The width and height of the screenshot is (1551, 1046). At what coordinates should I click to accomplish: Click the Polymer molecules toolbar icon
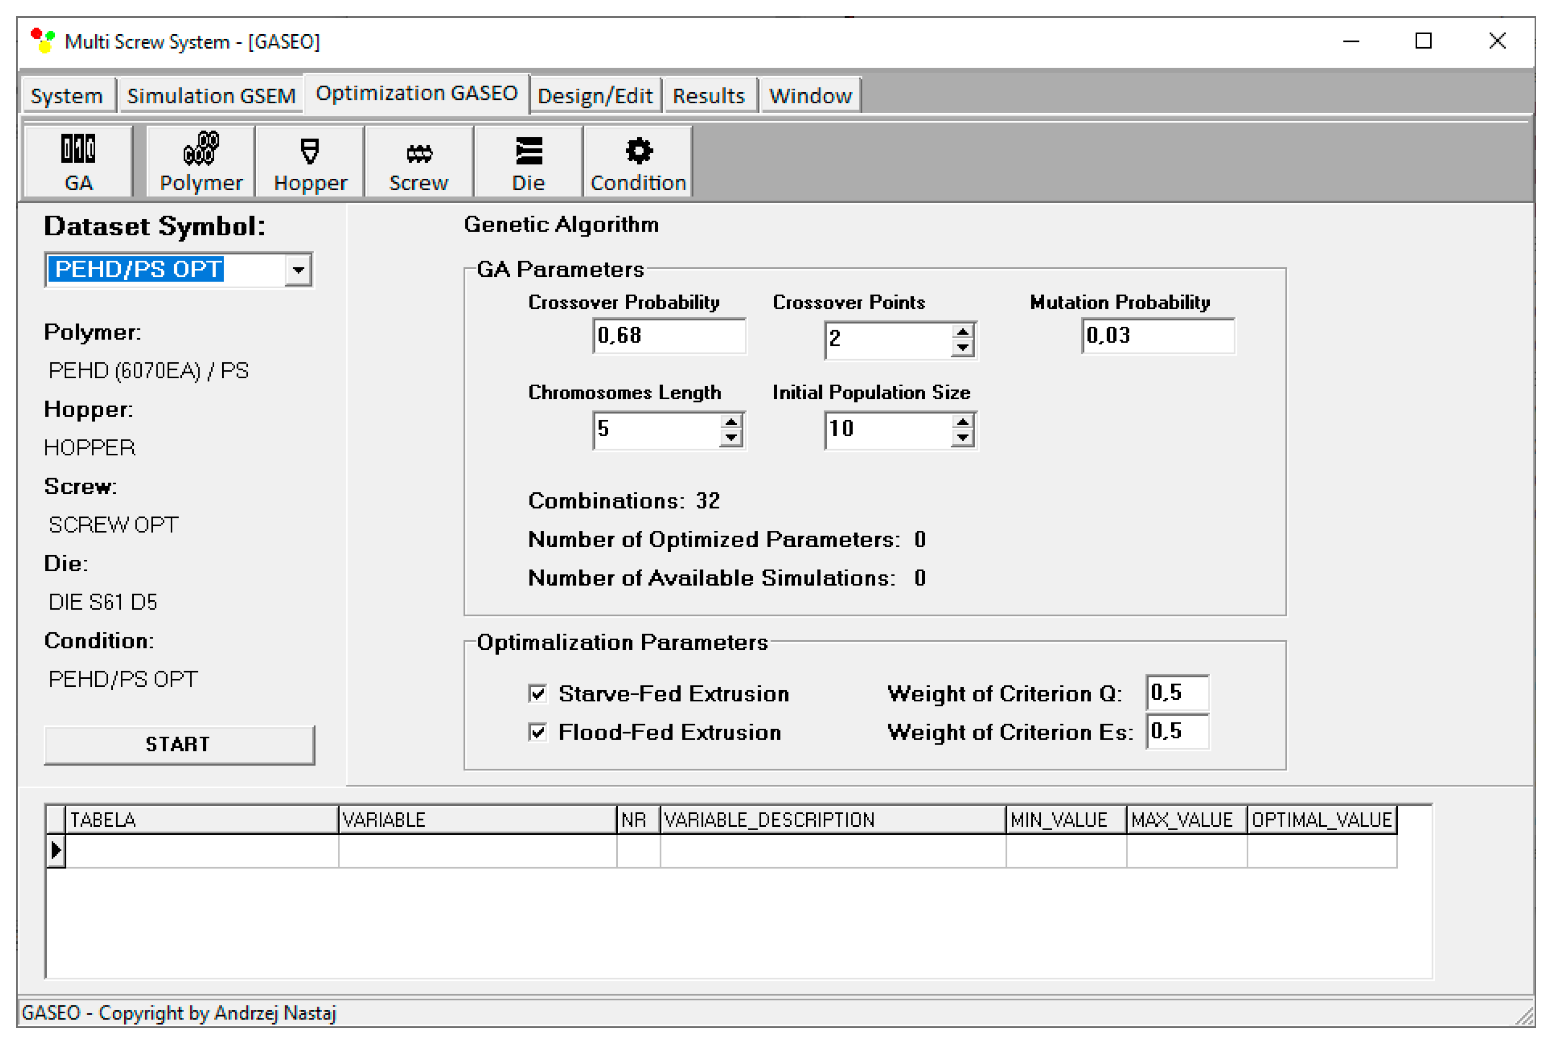click(x=201, y=162)
